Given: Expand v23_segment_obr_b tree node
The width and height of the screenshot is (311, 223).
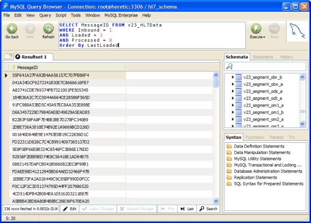Looking at the screenshot, I should tap(233, 77).
